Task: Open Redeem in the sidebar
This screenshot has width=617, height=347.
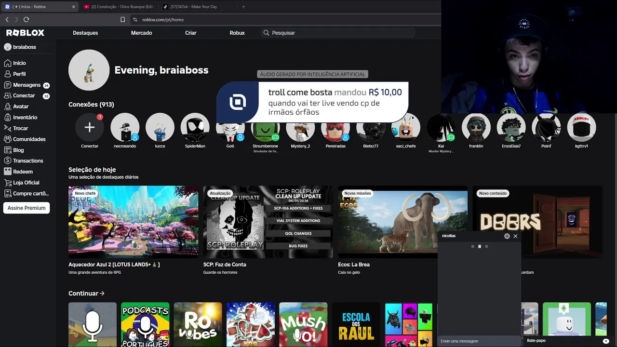Action: click(x=18, y=172)
